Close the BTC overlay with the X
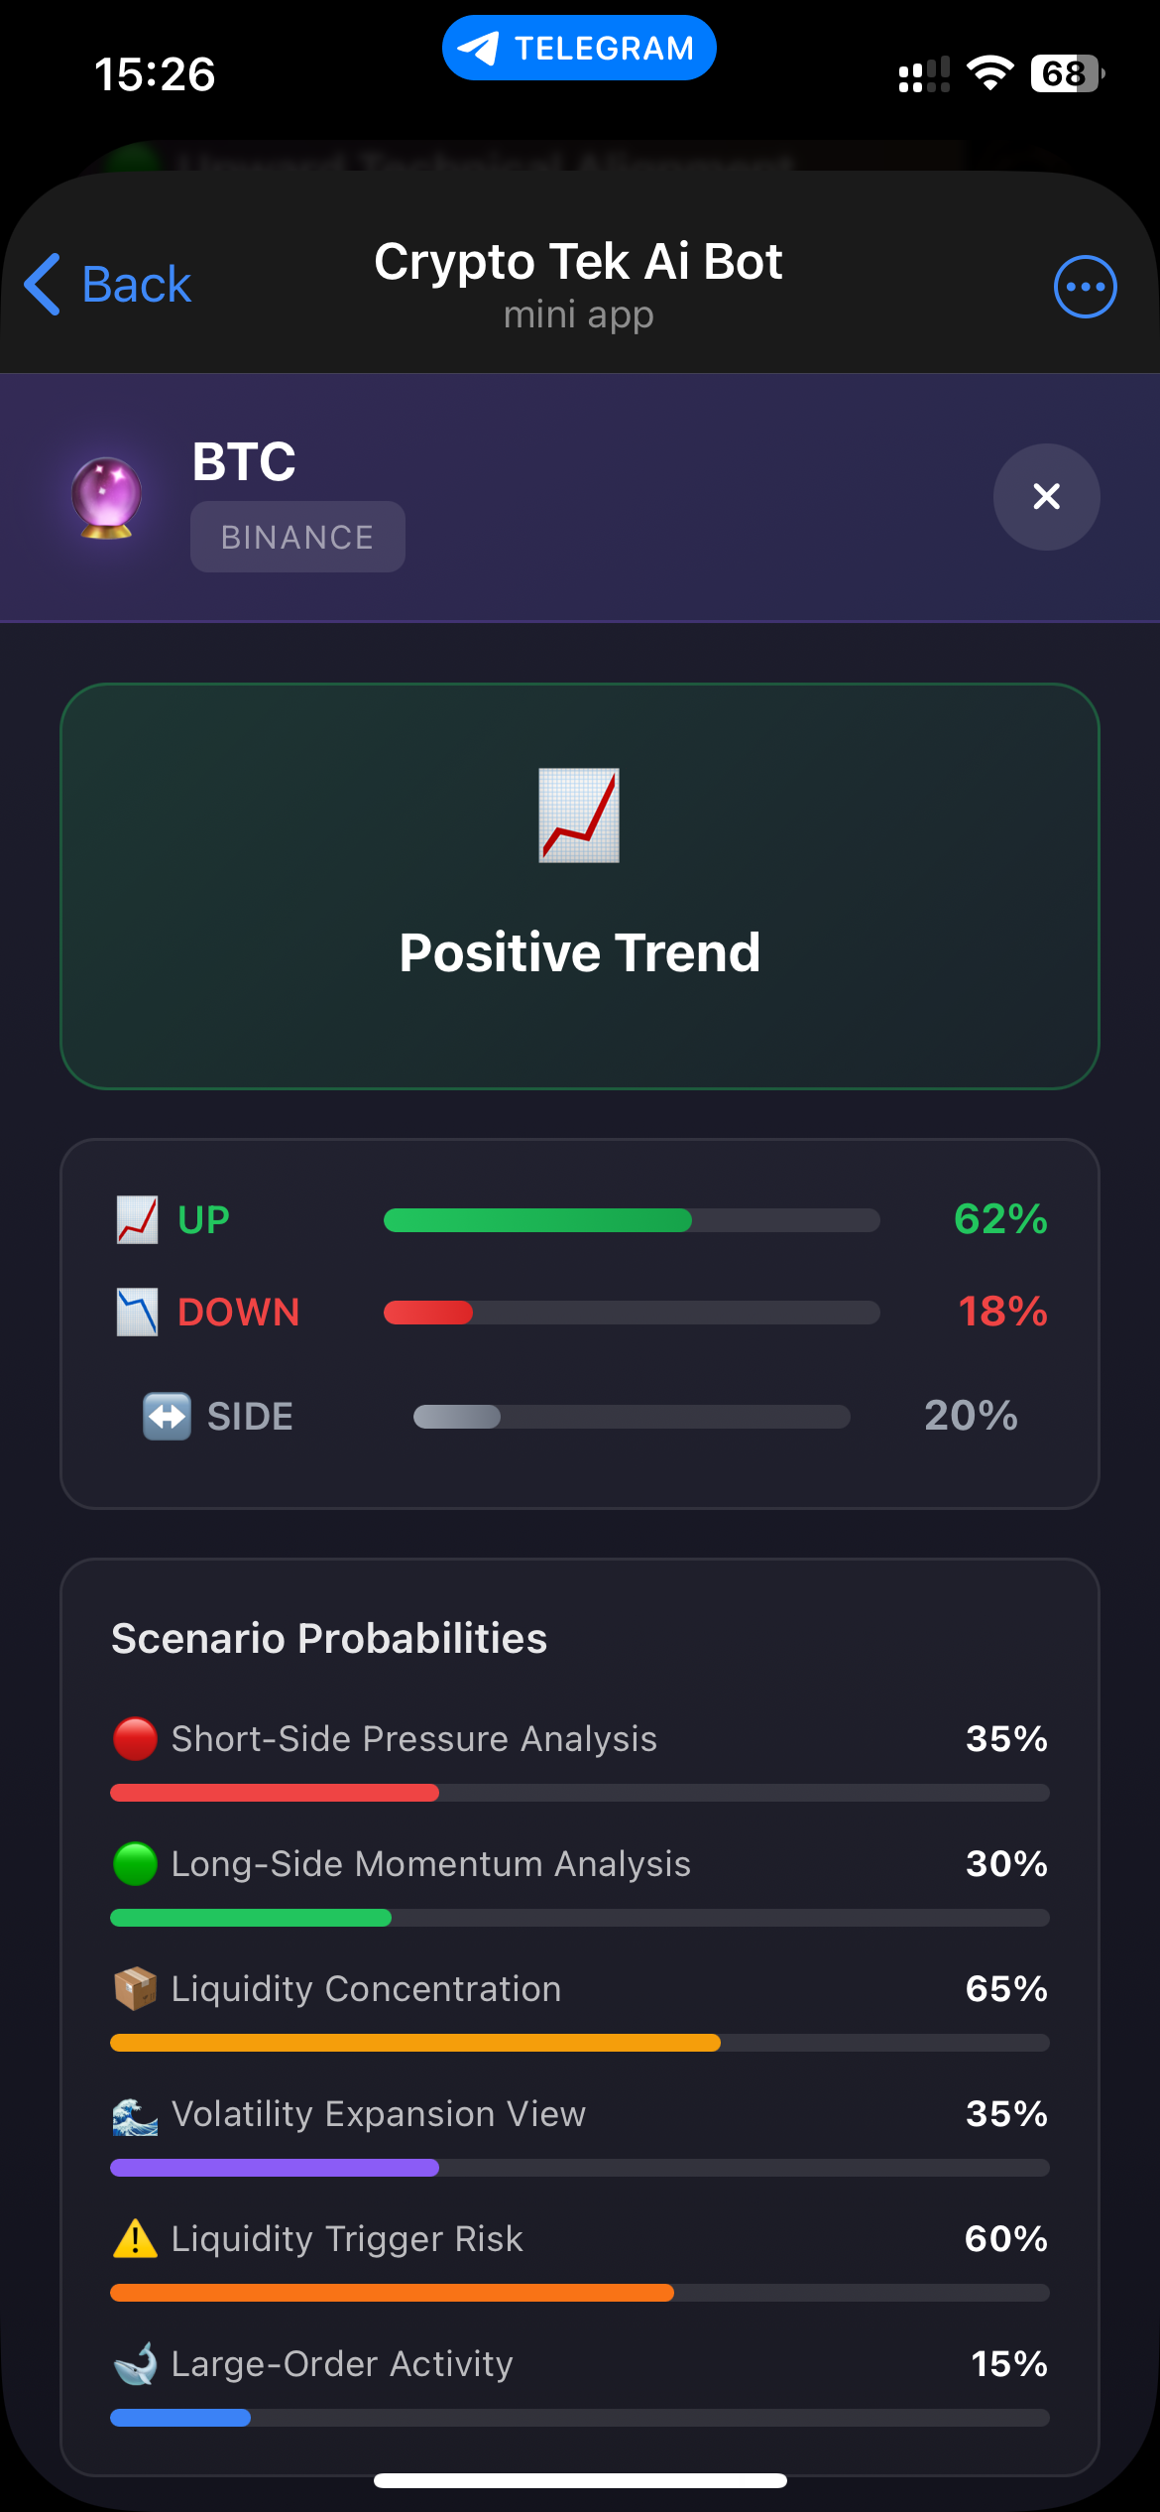The width and height of the screenshot is (1160, 2512). click(x=1046, y=497)
